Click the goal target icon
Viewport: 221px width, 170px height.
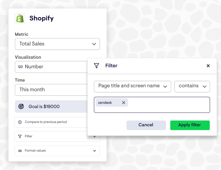click(21, 106)
